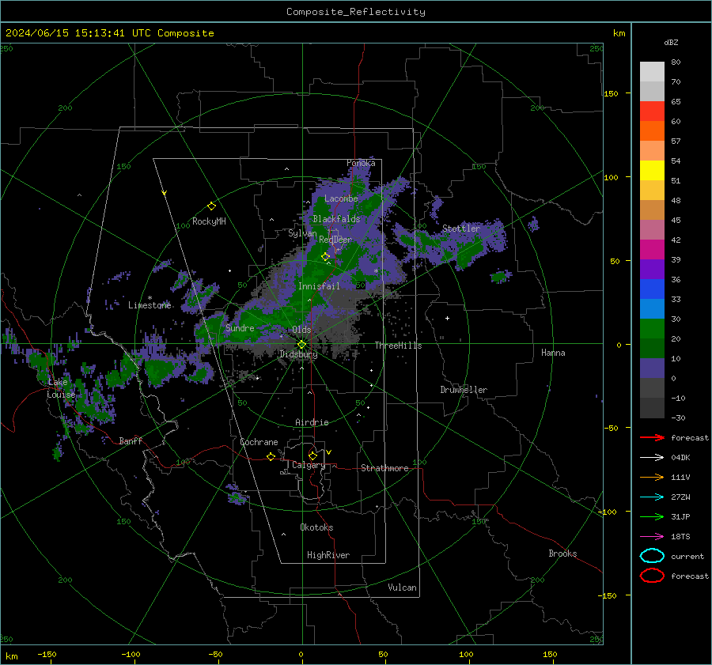The image size is (712, 665).
Task: Click the Composite_Reflectivity title
Action: 355,12
